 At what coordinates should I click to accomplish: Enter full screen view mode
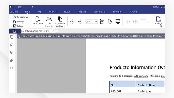click(x=118, y=22)
